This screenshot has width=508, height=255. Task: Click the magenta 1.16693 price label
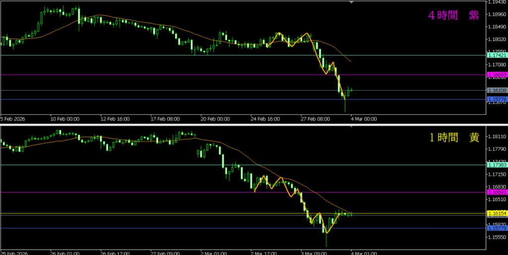click(x=497, y=75)
